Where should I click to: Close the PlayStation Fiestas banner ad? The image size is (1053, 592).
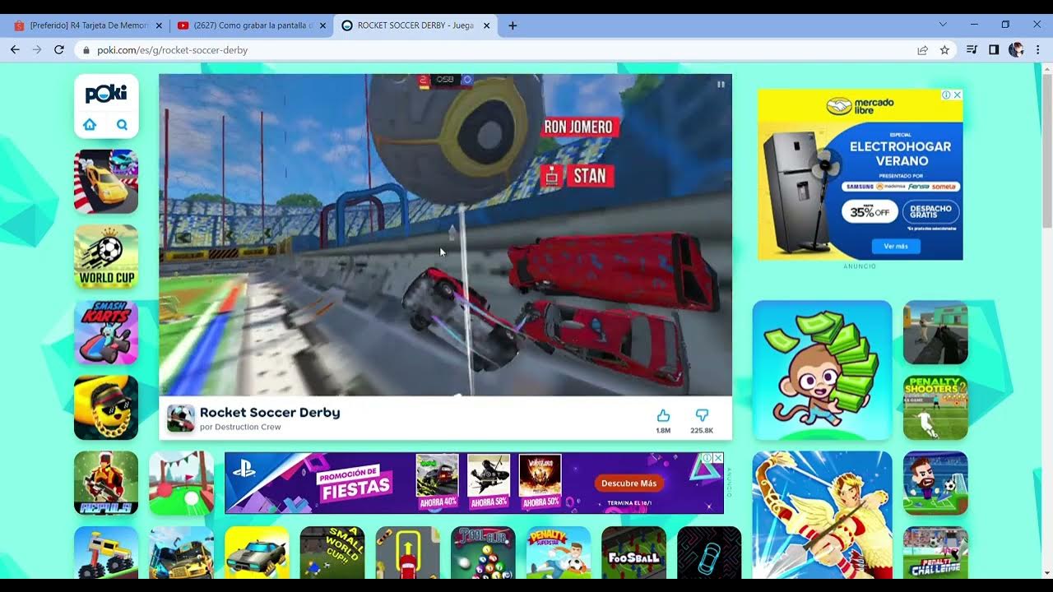(x=718, y=458)
